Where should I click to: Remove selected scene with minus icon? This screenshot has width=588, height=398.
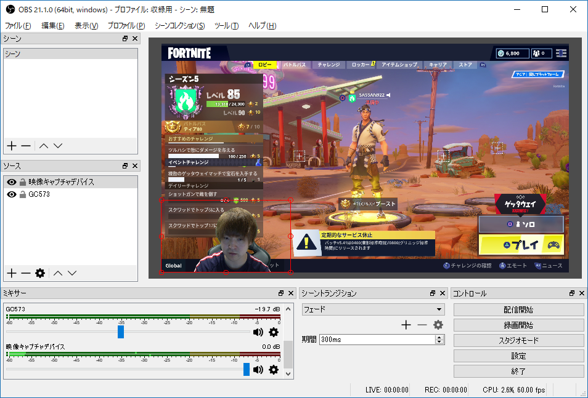point(26,146)
